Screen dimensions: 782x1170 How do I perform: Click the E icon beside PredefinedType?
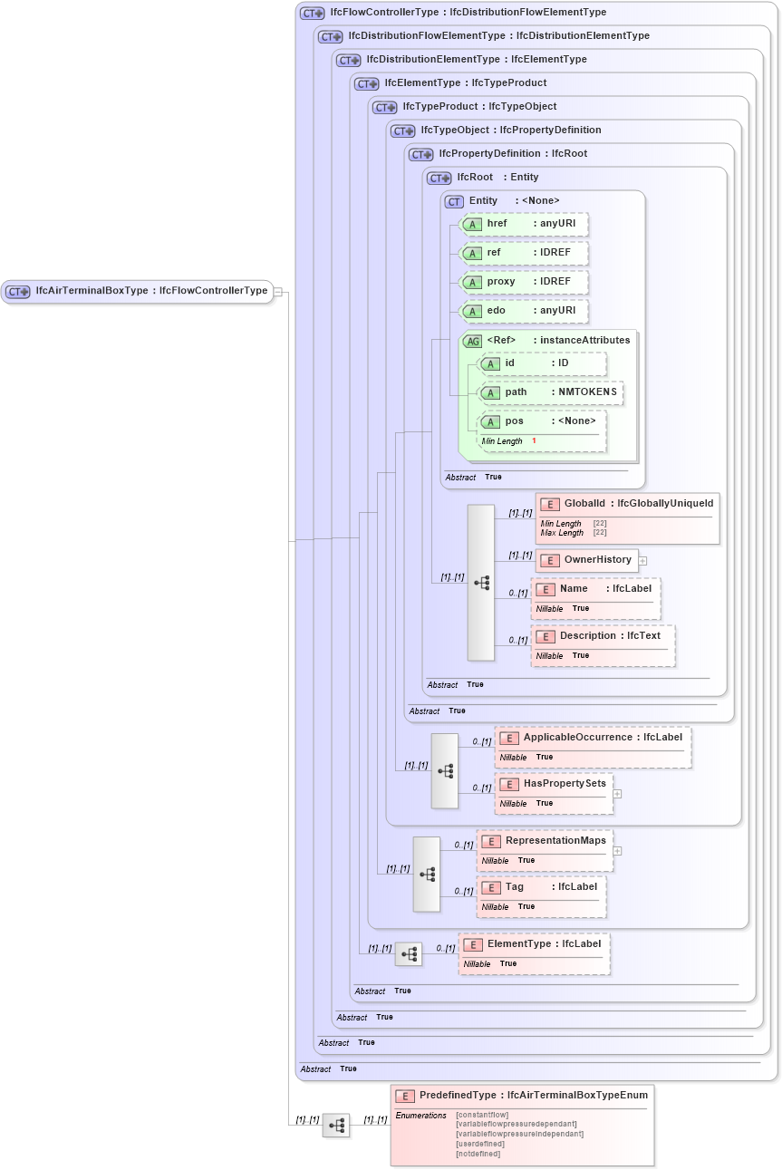tap(403, 1095)
